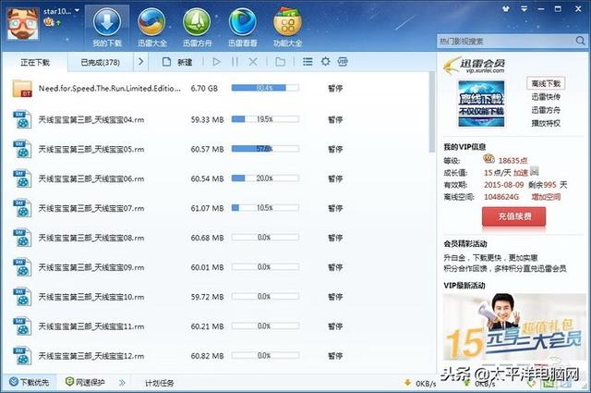591x393 pixels.
Task: Click the red 充值续费 button
Action: click(x=501, y=216)
